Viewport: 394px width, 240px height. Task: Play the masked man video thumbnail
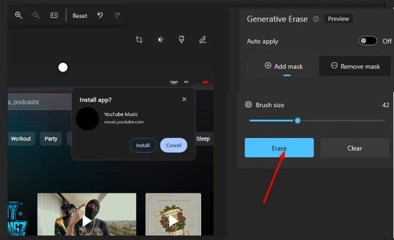[x=87, y=214]
